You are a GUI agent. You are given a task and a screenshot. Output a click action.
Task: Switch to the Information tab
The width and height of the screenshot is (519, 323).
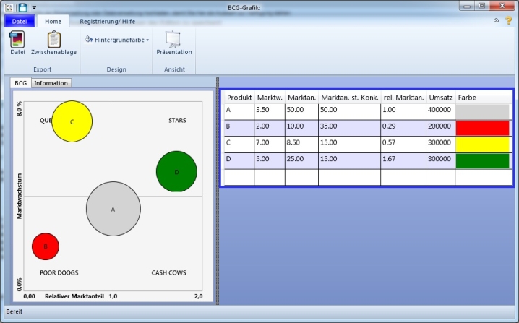click(51, 83)
